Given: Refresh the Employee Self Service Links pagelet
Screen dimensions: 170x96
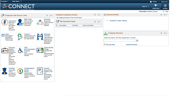Looking at the screenshot, I should click(47, 15).
